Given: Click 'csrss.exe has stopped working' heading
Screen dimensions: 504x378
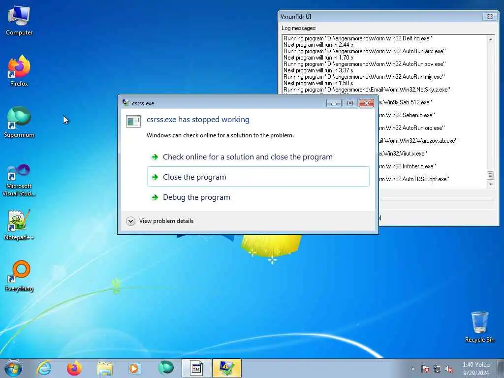Looking at the screenshot, I should tap(198, 120).
